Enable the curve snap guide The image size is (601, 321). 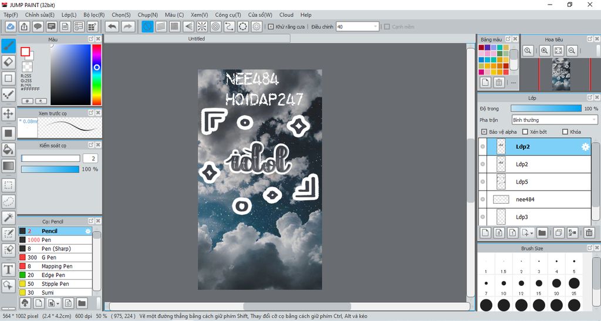coord(229,26)
